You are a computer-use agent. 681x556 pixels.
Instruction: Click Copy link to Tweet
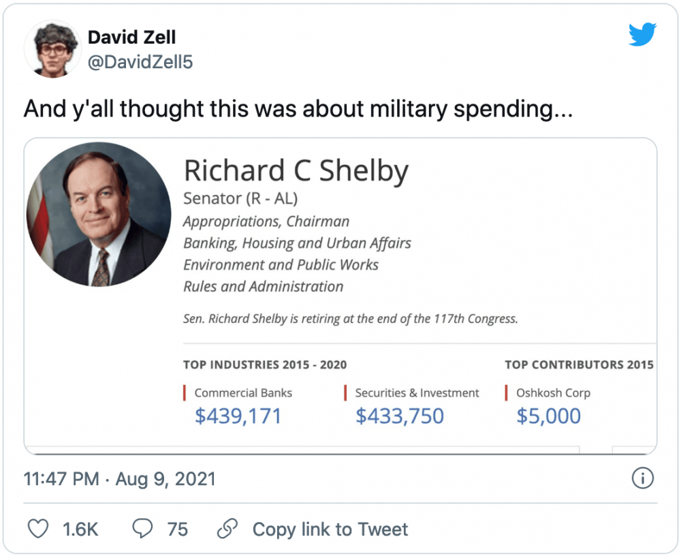[x=330, y=529]
